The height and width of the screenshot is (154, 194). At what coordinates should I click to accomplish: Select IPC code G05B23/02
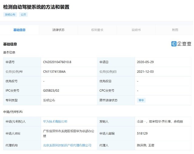[x=51, y=91]
